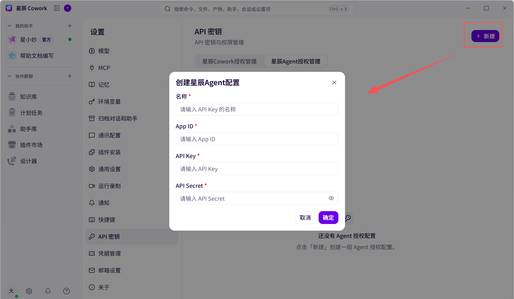The width and height of the screenshot is (514, 299).
Task: Focus the API Key input field
Action: [257, 169]
